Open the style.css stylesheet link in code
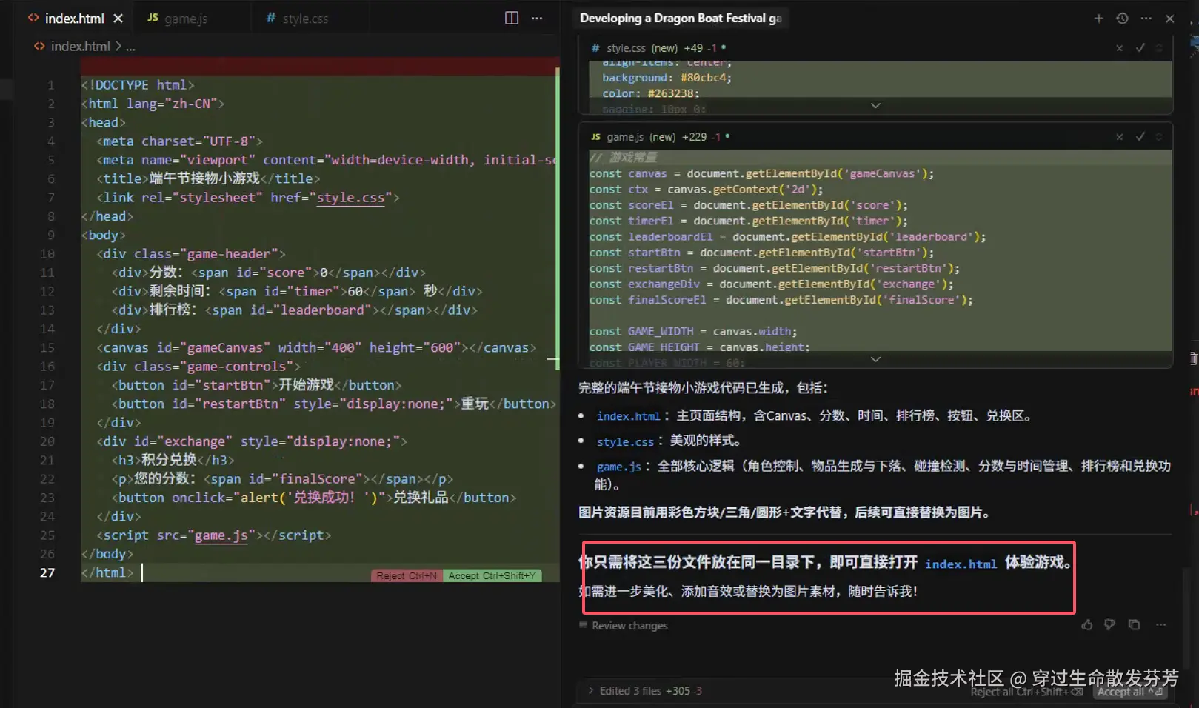Viewport: 1199px width, 708px height. coord(350,197)
